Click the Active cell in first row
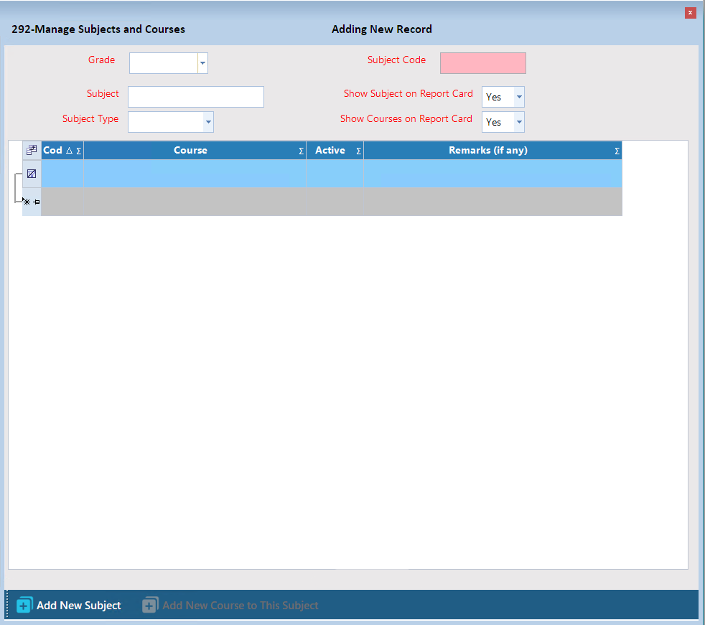 pos(335,174)
